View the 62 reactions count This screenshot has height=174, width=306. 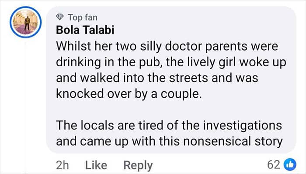click(x=274, y=165)
